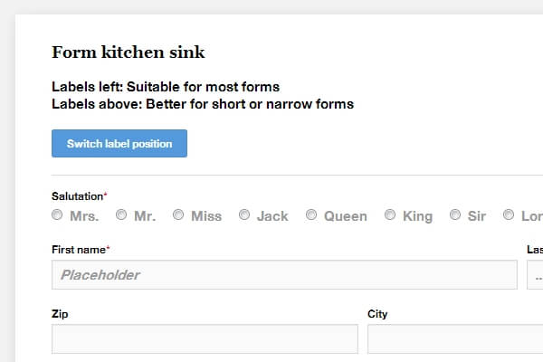Click the 'Labels above' description line
This screenshot has height=362, width=543.
coord(203,104)
